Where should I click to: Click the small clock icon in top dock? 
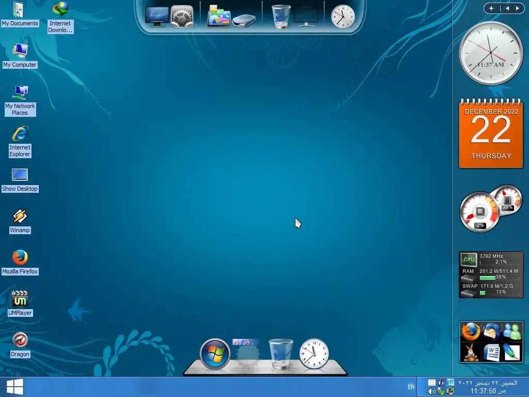click(343, 17)
